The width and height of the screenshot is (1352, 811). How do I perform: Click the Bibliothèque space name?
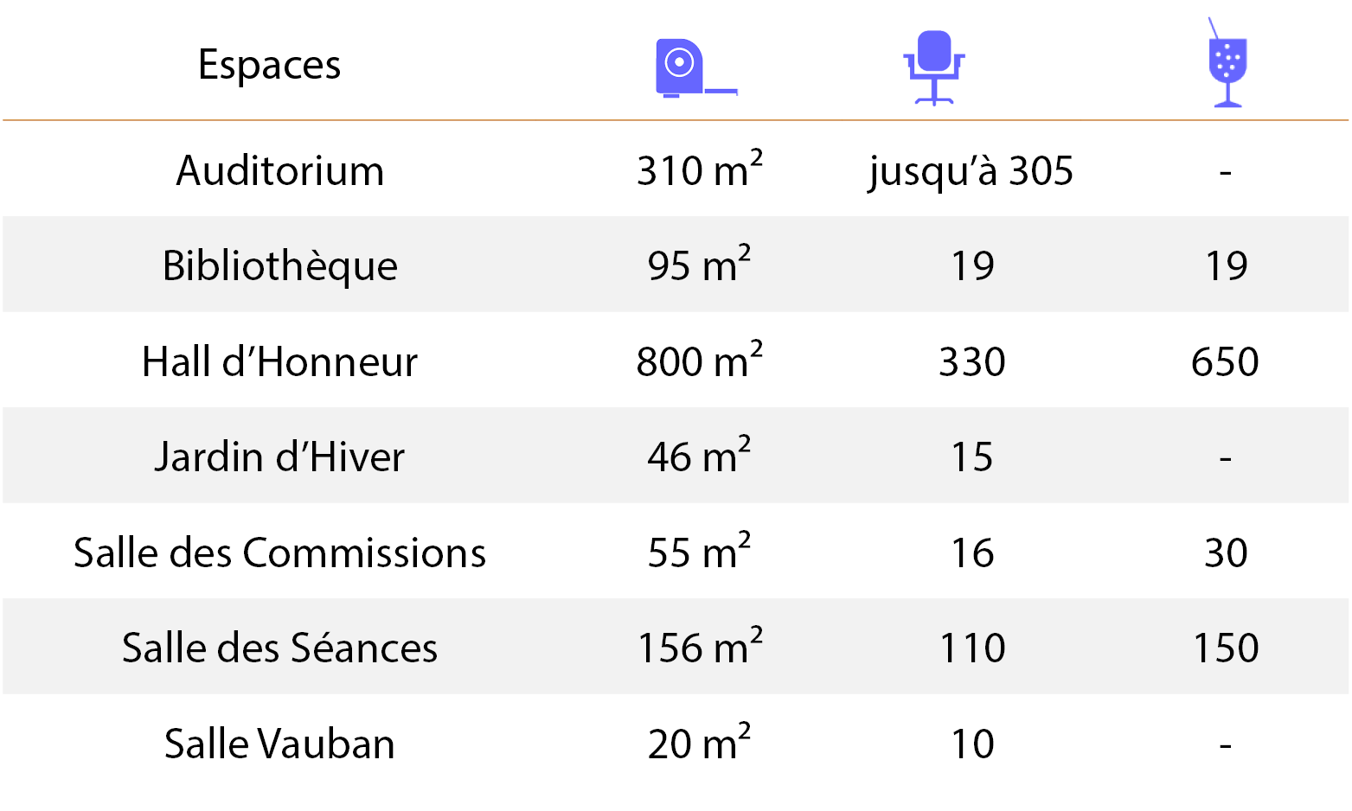[x=280, y=266]
